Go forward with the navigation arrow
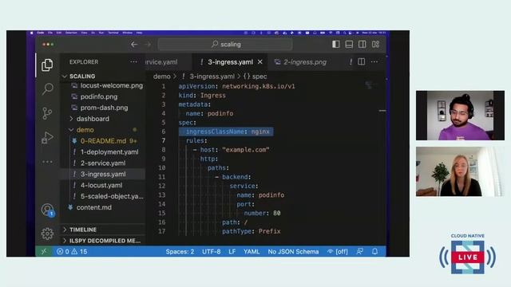Image resolution: width=511 pixels, height=287 pixels. (148, 45)
